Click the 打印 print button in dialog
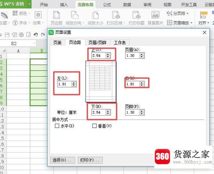214x174 pixels. point(90,160)
